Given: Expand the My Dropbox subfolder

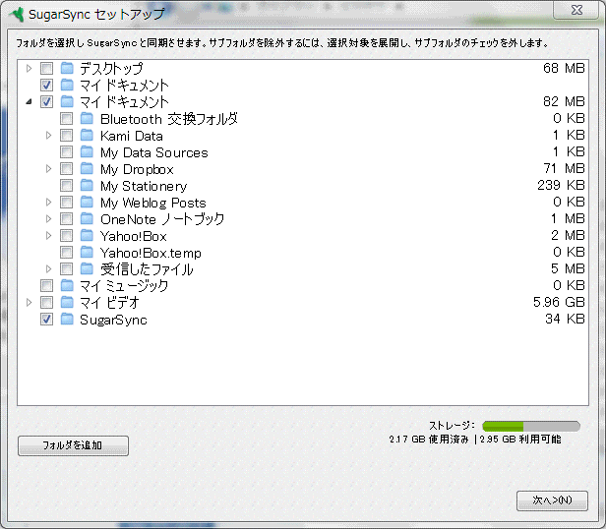Looking at the screenshot, I should click(49, 169).
